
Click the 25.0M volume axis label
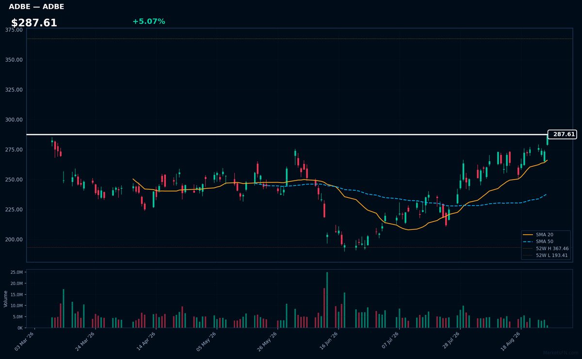tap(16, 272)
